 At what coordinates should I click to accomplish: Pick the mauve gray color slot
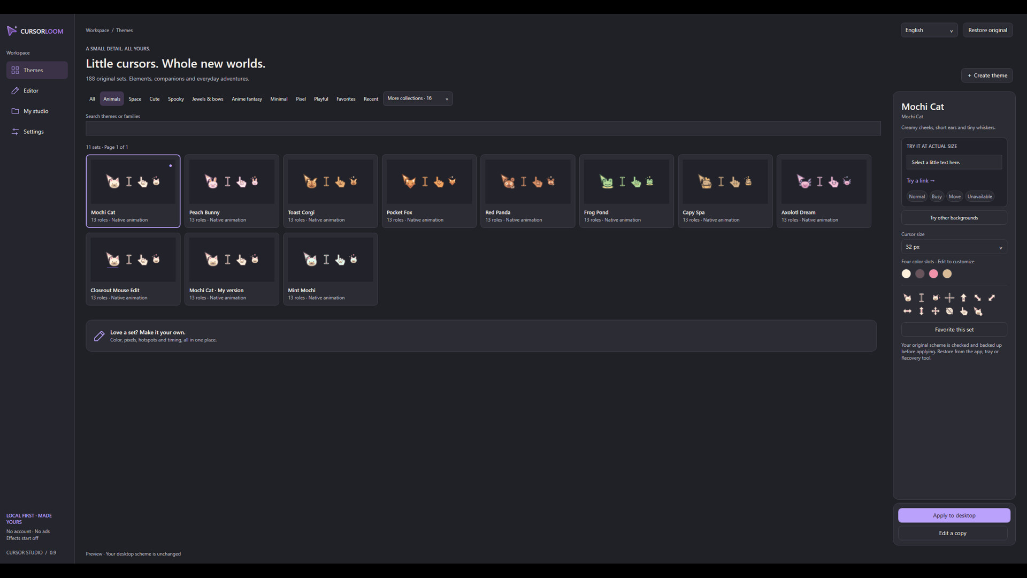pyautogui.click(x=919, y=274)
